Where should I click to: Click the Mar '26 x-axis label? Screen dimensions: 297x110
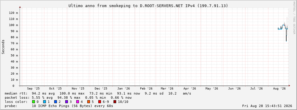click(x=167, y=89)
